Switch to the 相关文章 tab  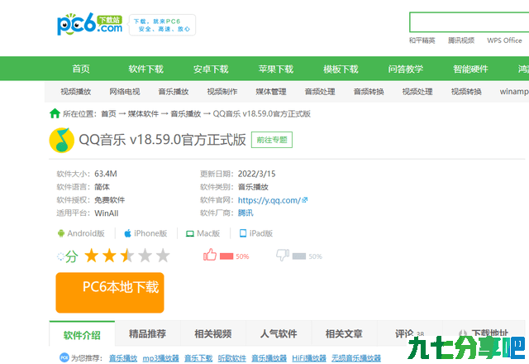[344, 334]
